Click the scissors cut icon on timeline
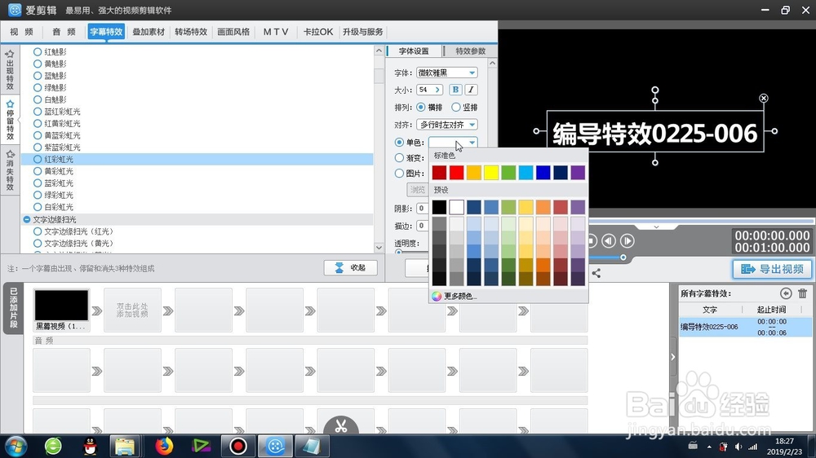 click(341, 425)
